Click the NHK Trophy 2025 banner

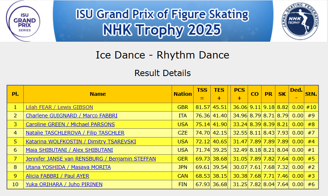pyautogui.click(x=163, y=21)
